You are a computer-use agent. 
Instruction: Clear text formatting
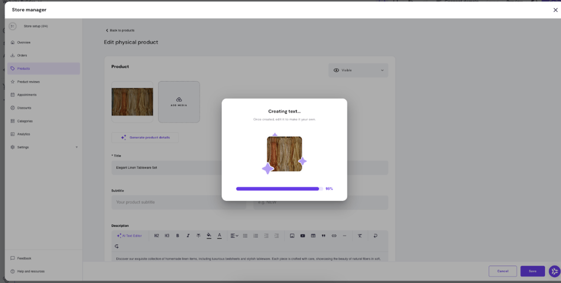[360, 236]
